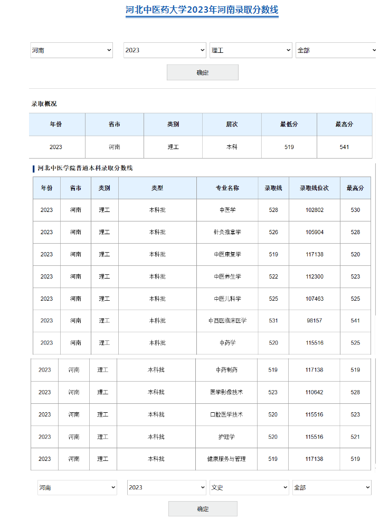This screenshot has height=518, width=389.
Task: Click the page title 河北中医药大学2023年河南录取分数线
Action: pos(202,10)
